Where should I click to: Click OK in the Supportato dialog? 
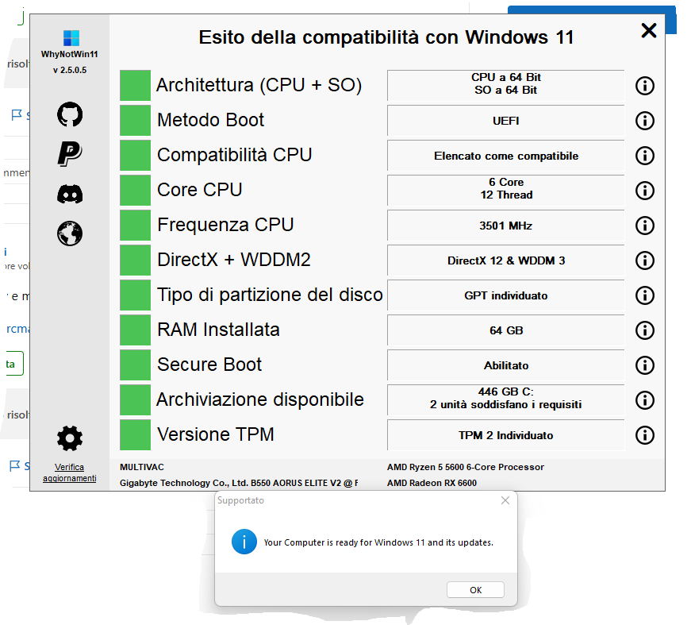coord(475,590)
